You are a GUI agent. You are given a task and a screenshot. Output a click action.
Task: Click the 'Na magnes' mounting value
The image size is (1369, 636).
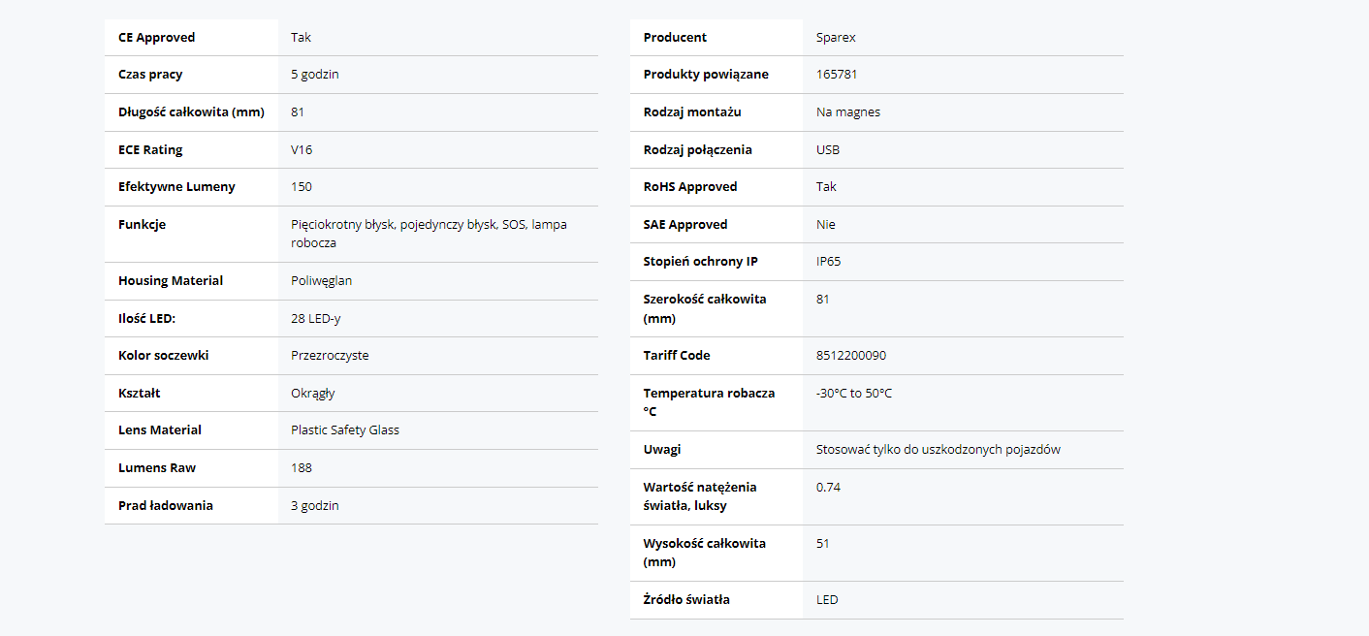click(x=848, y=112)
